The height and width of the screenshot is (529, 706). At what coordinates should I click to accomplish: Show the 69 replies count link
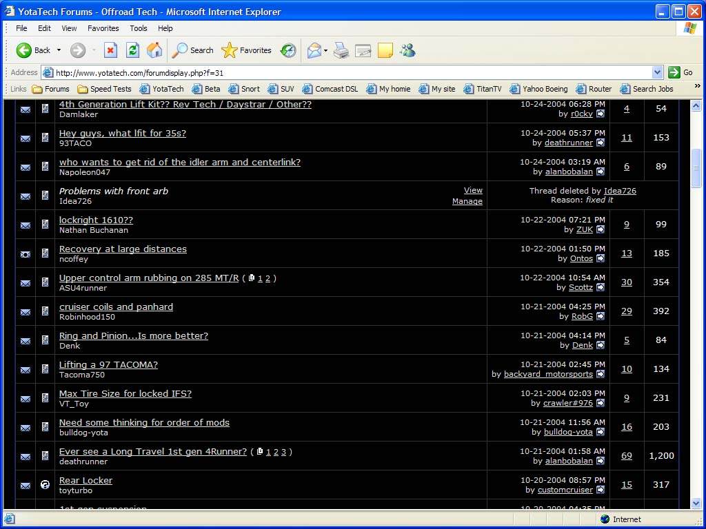[x=627, y=456]
